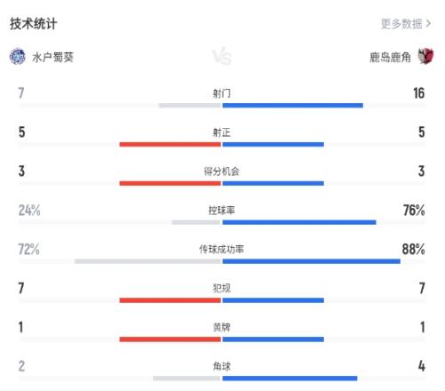Click the blue 控球率 bar showing 76%
445x391 pixels.
click(299, 222)
